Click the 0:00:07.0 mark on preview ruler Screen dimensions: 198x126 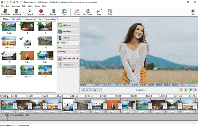coord(135,85)
